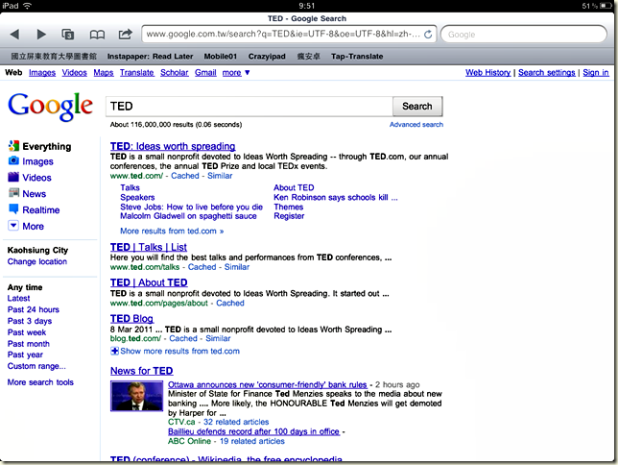Open the Speakers sitelink

click(x=137, y=197)
